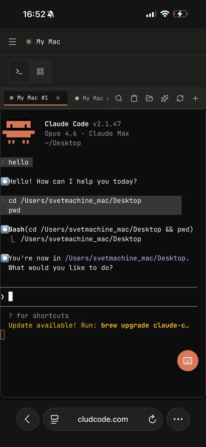Open the on-screen keyboard with the orange button
The image size is (206, 447).
click(188, 360)
